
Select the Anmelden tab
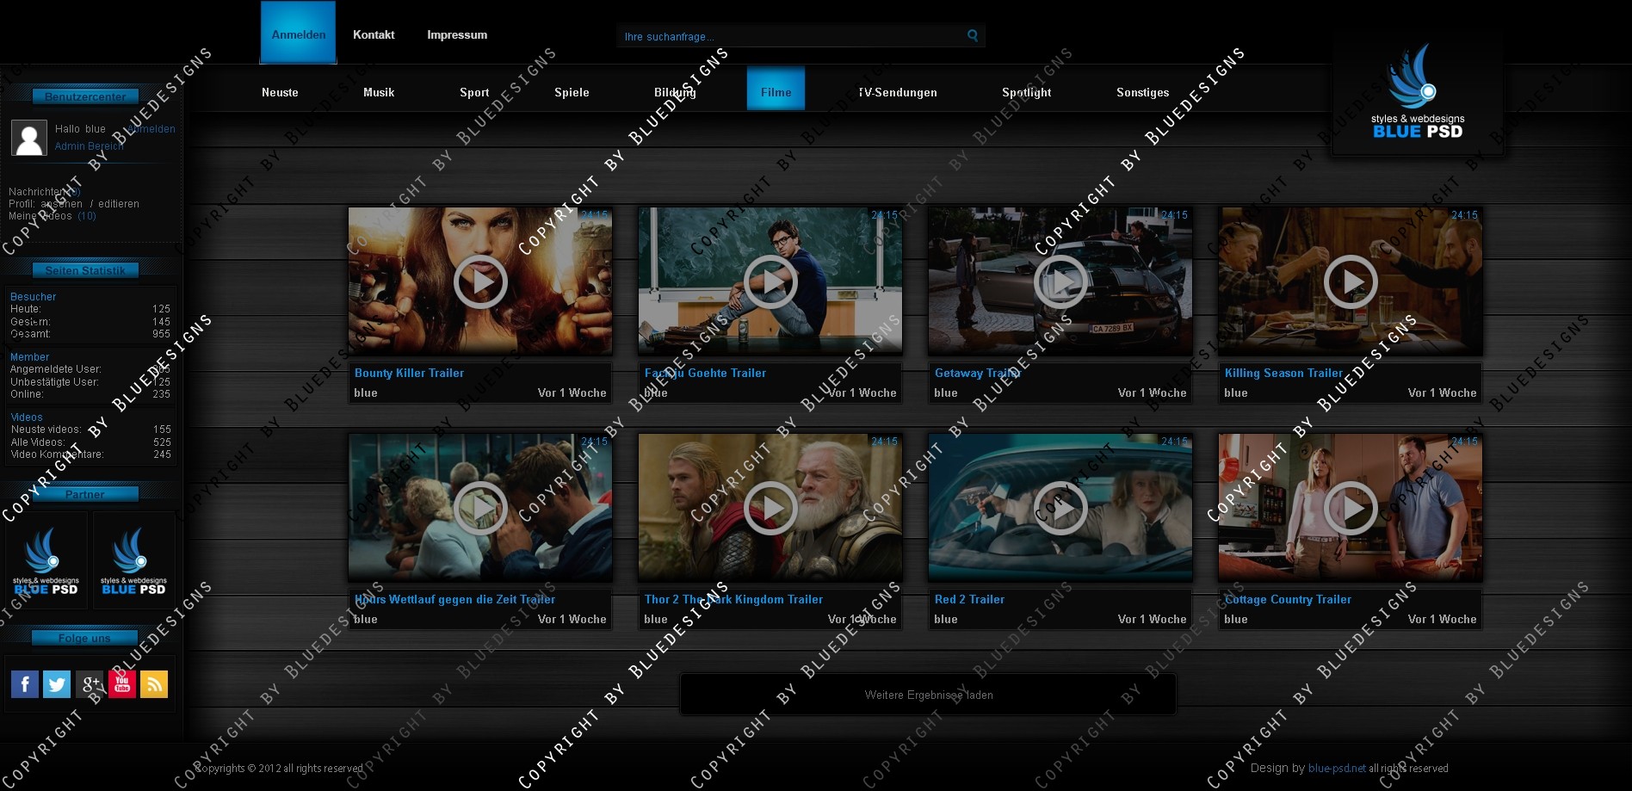coord(299,33)
